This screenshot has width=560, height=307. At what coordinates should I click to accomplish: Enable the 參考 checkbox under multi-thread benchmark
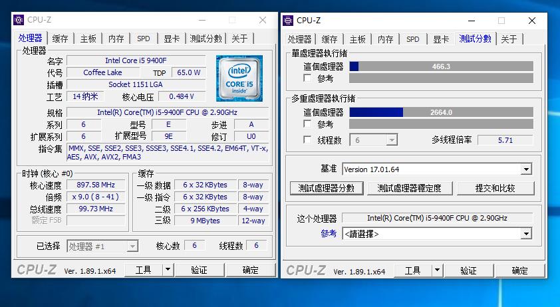point(307,124)
